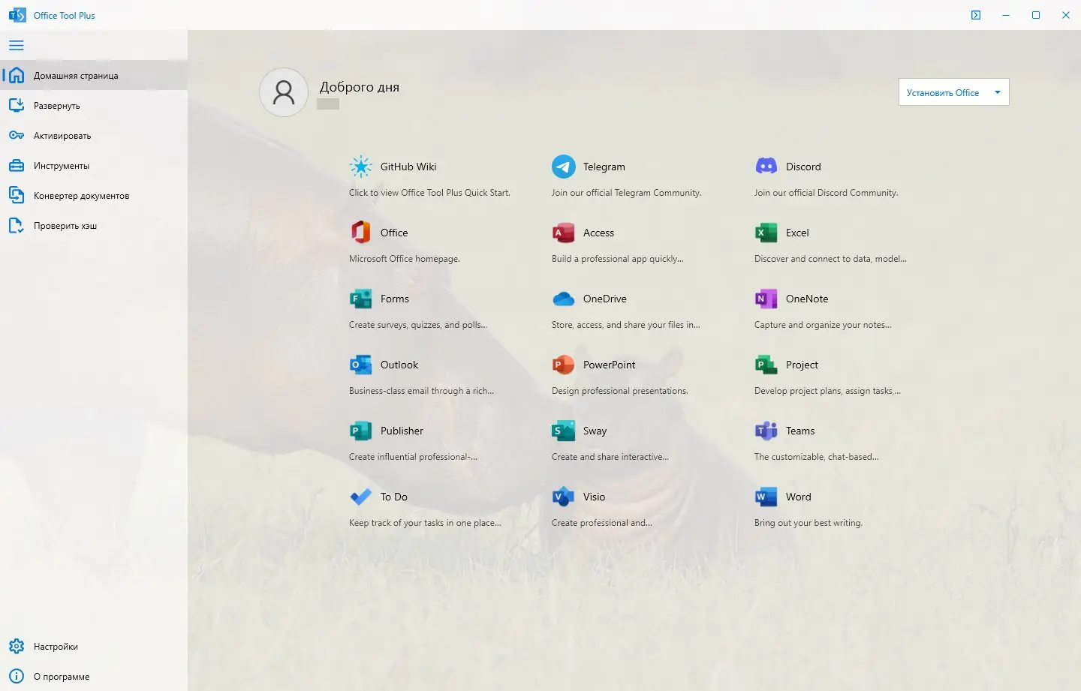Click 'Create surveys, quizzes, and polls...'
The width and height of the screenshot is (1081, 691).
(418, 325)
